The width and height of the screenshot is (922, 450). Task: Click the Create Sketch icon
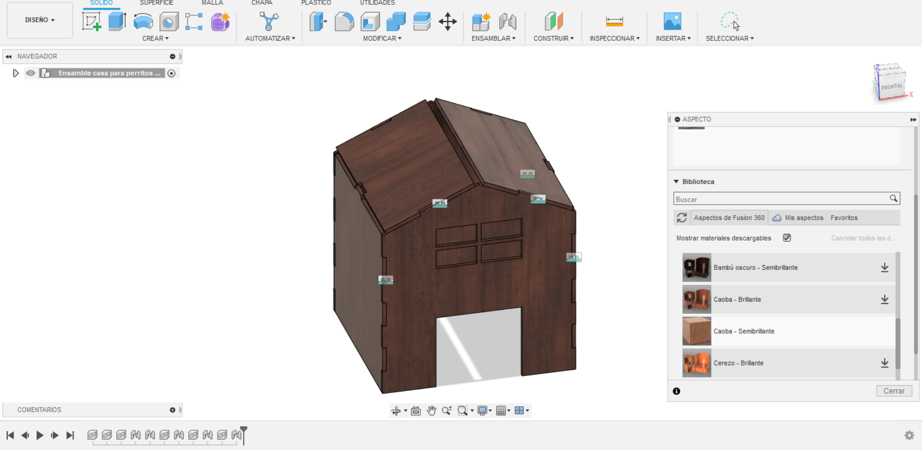(x=91, y=22)
